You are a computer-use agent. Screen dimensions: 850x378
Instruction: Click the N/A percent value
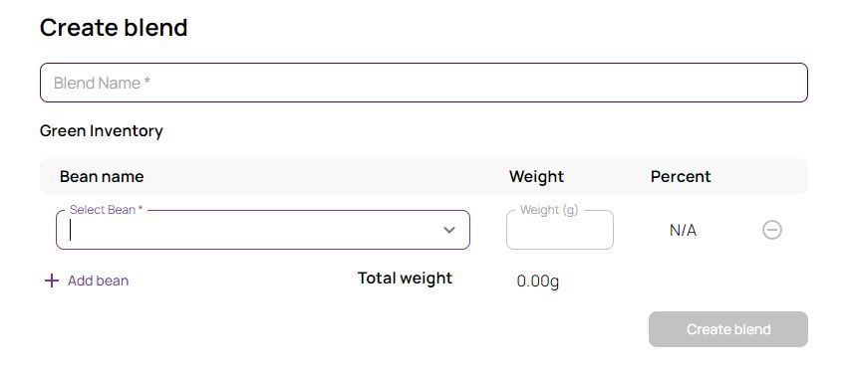683,231
